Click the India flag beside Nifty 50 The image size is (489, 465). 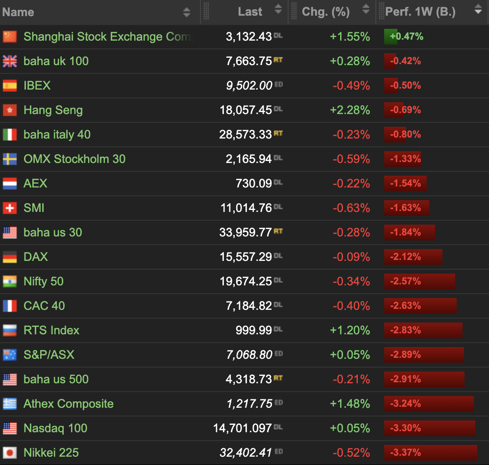10,281
